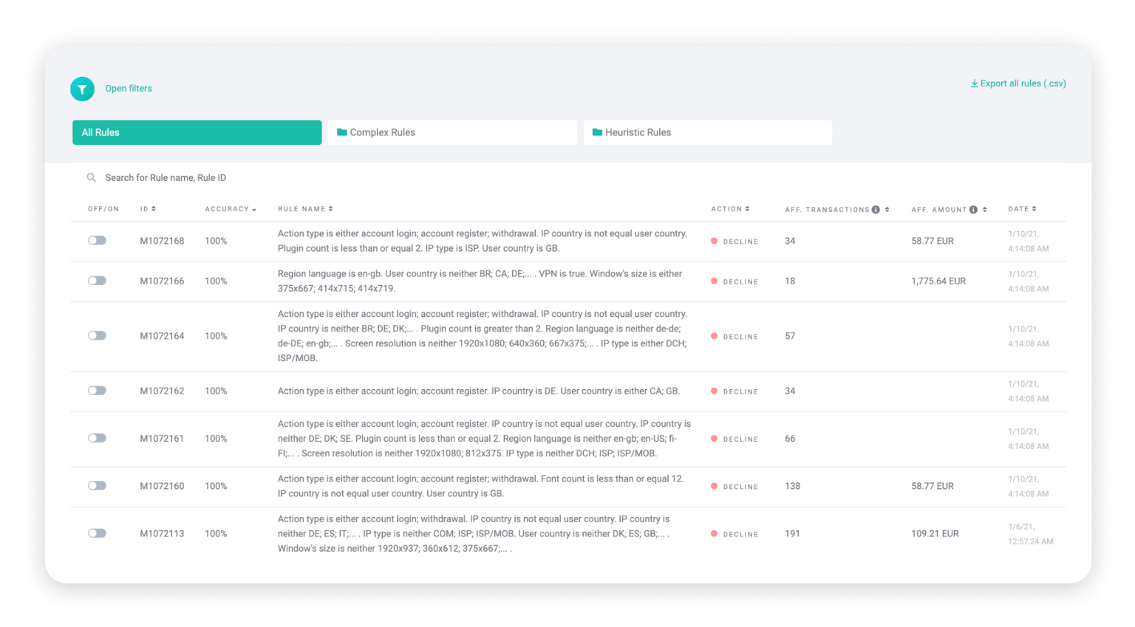Image resolution: width=1135 pixels, height=627 pixels.
Task: Click the folder icon on Complex Rules
Action: point(341,132)
